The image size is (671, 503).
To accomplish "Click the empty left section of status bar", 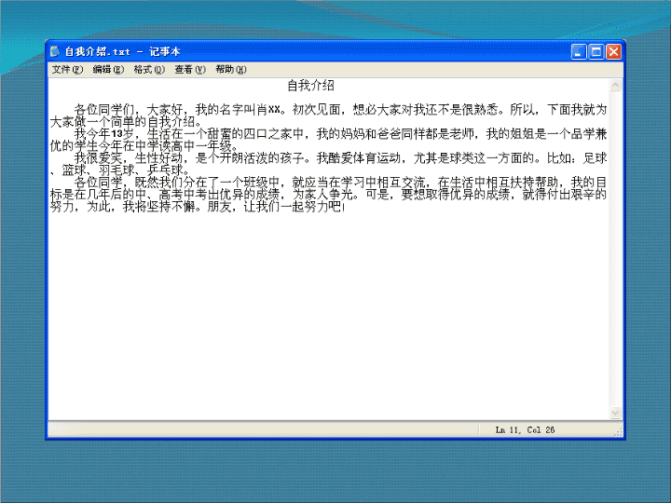I will coord(263,429).
